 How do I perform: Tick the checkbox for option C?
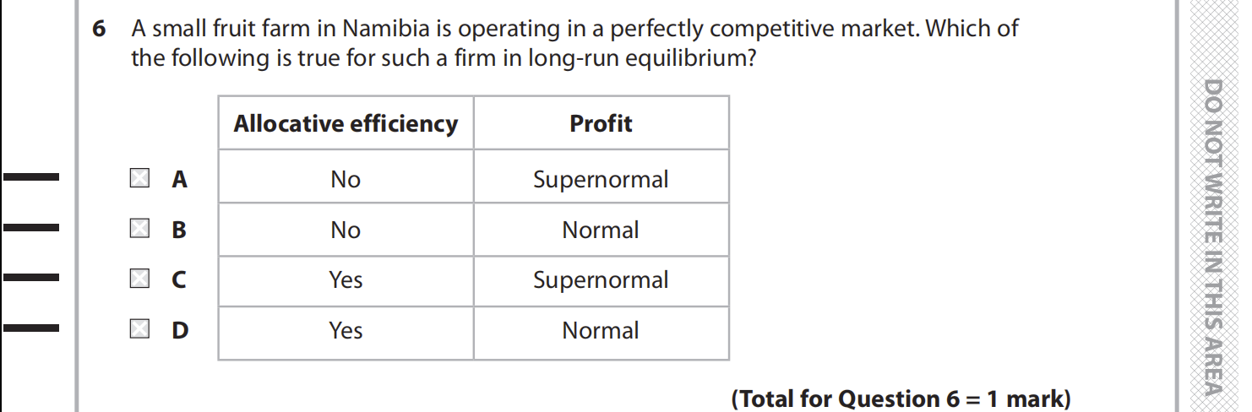click(x=139, y=279)
